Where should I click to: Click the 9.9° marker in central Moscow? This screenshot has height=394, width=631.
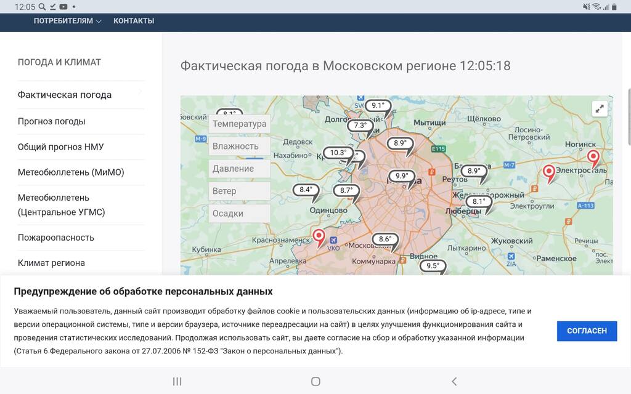click(x=402, y=176)
